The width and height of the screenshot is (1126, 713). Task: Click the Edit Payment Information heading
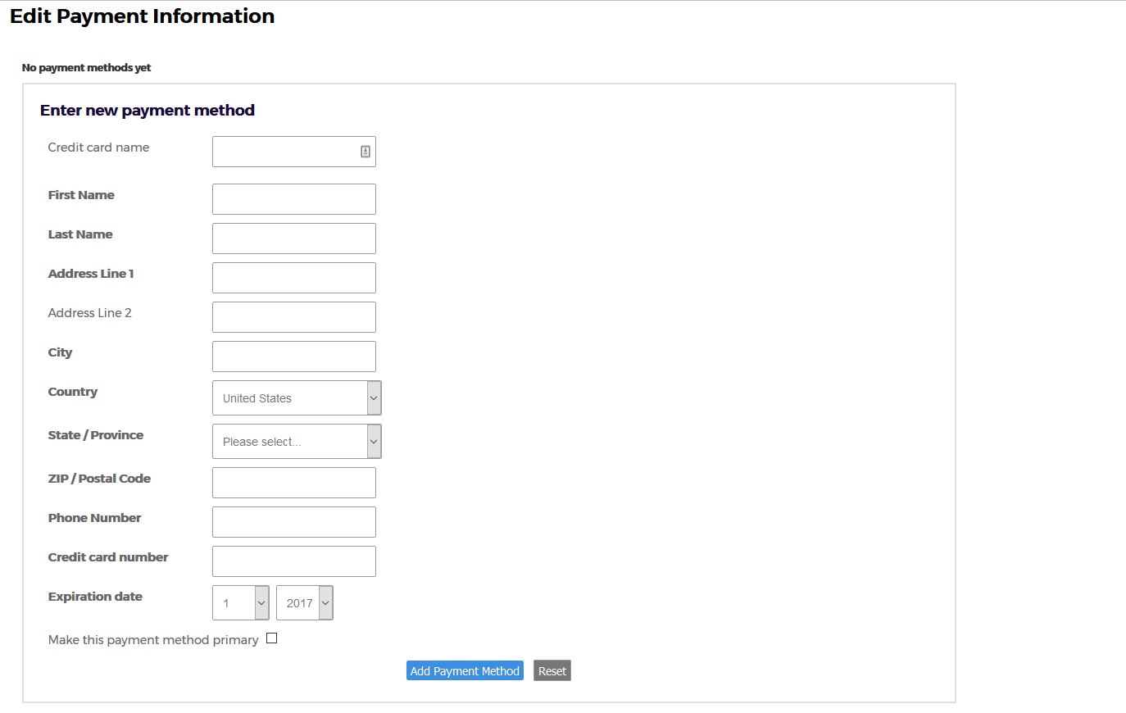click(142, 16)
